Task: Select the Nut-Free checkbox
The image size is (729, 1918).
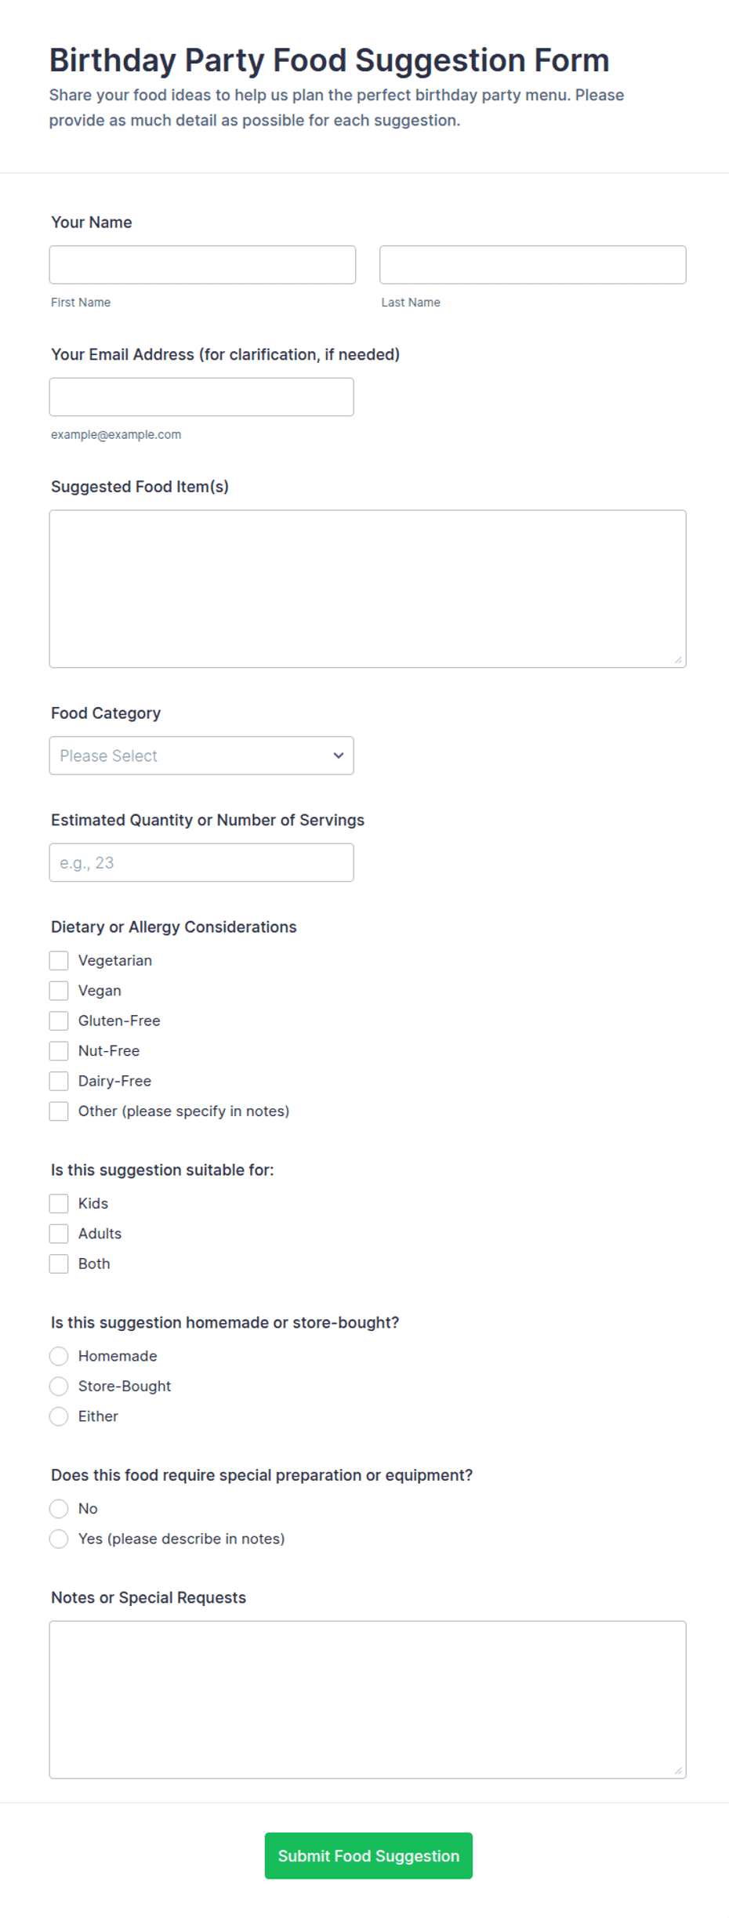Action: pyautogui.click(x=59, y=1050)
